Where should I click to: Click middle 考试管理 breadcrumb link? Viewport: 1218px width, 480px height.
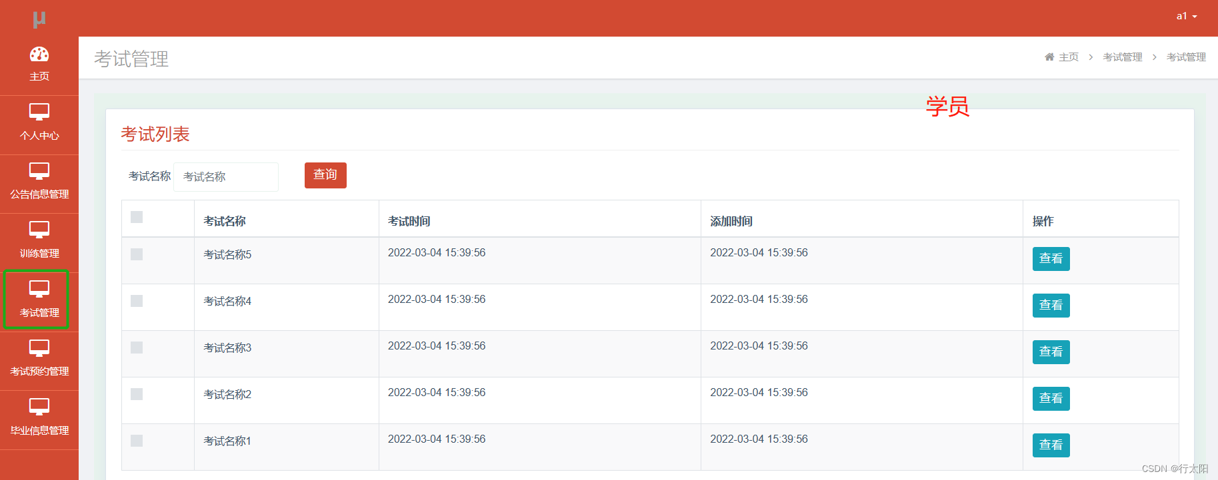pyautogui.click(x=1123, y=57)
